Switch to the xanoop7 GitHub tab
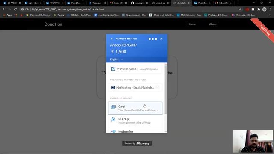Screen dimensions: 274x154 tap(139, 3)
